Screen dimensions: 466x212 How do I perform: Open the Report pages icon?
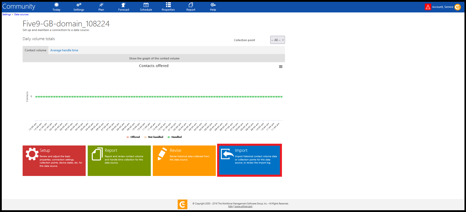[191, 5]
